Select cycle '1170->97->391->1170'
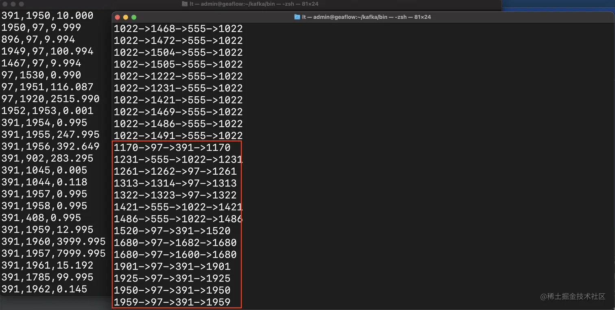The width and height of the screenshot is (615, 310). 172,147
